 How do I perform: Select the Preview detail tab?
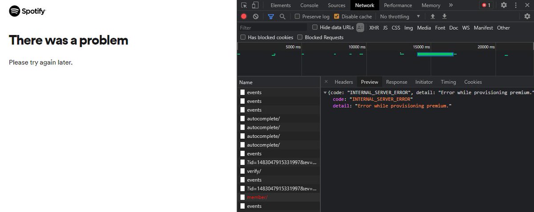369,82
